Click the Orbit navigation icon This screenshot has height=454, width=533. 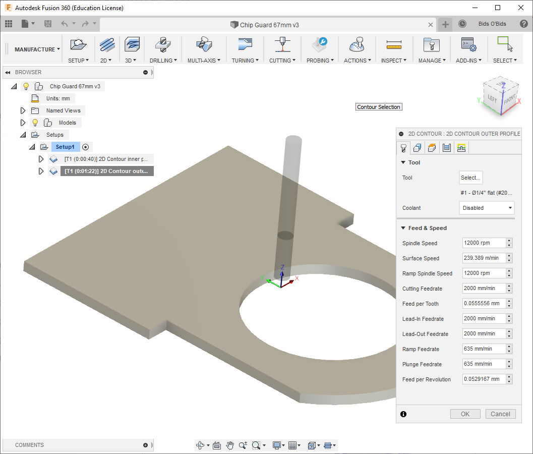200,445
